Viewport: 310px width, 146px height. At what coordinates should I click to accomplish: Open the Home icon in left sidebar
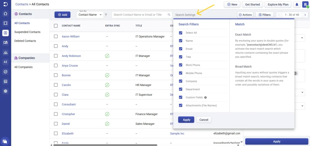tap(5, 14)
